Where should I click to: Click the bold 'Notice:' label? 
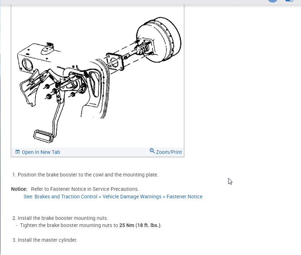(19, 189)
